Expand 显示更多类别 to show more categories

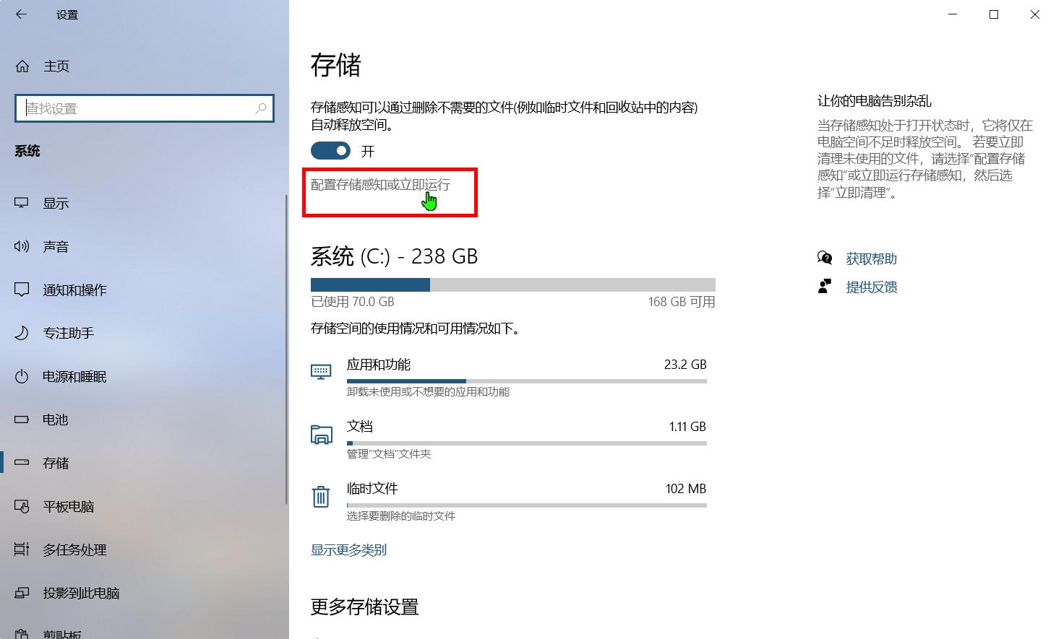[x=349, y=549]
